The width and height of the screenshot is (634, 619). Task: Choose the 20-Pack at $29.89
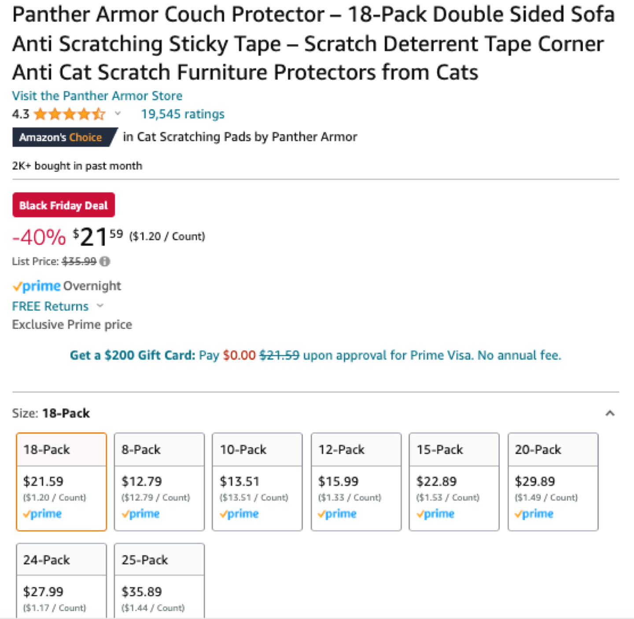(x=553, y=481)
